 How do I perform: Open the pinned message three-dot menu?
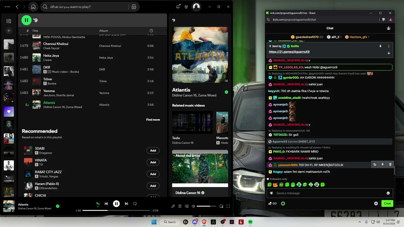389,46
